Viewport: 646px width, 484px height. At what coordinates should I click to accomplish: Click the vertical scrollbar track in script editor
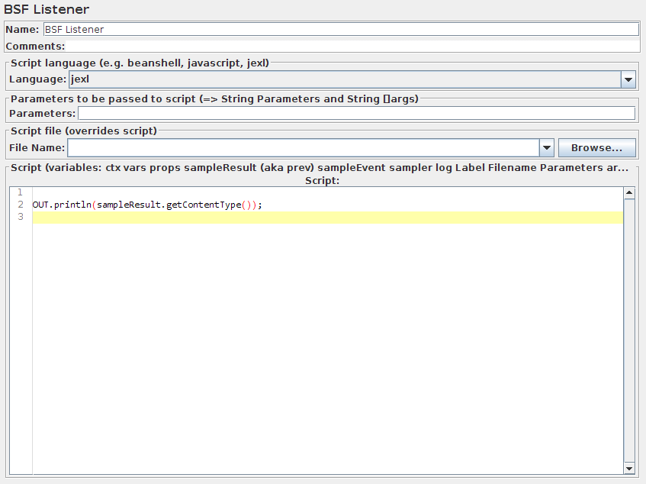click(629, 328)
